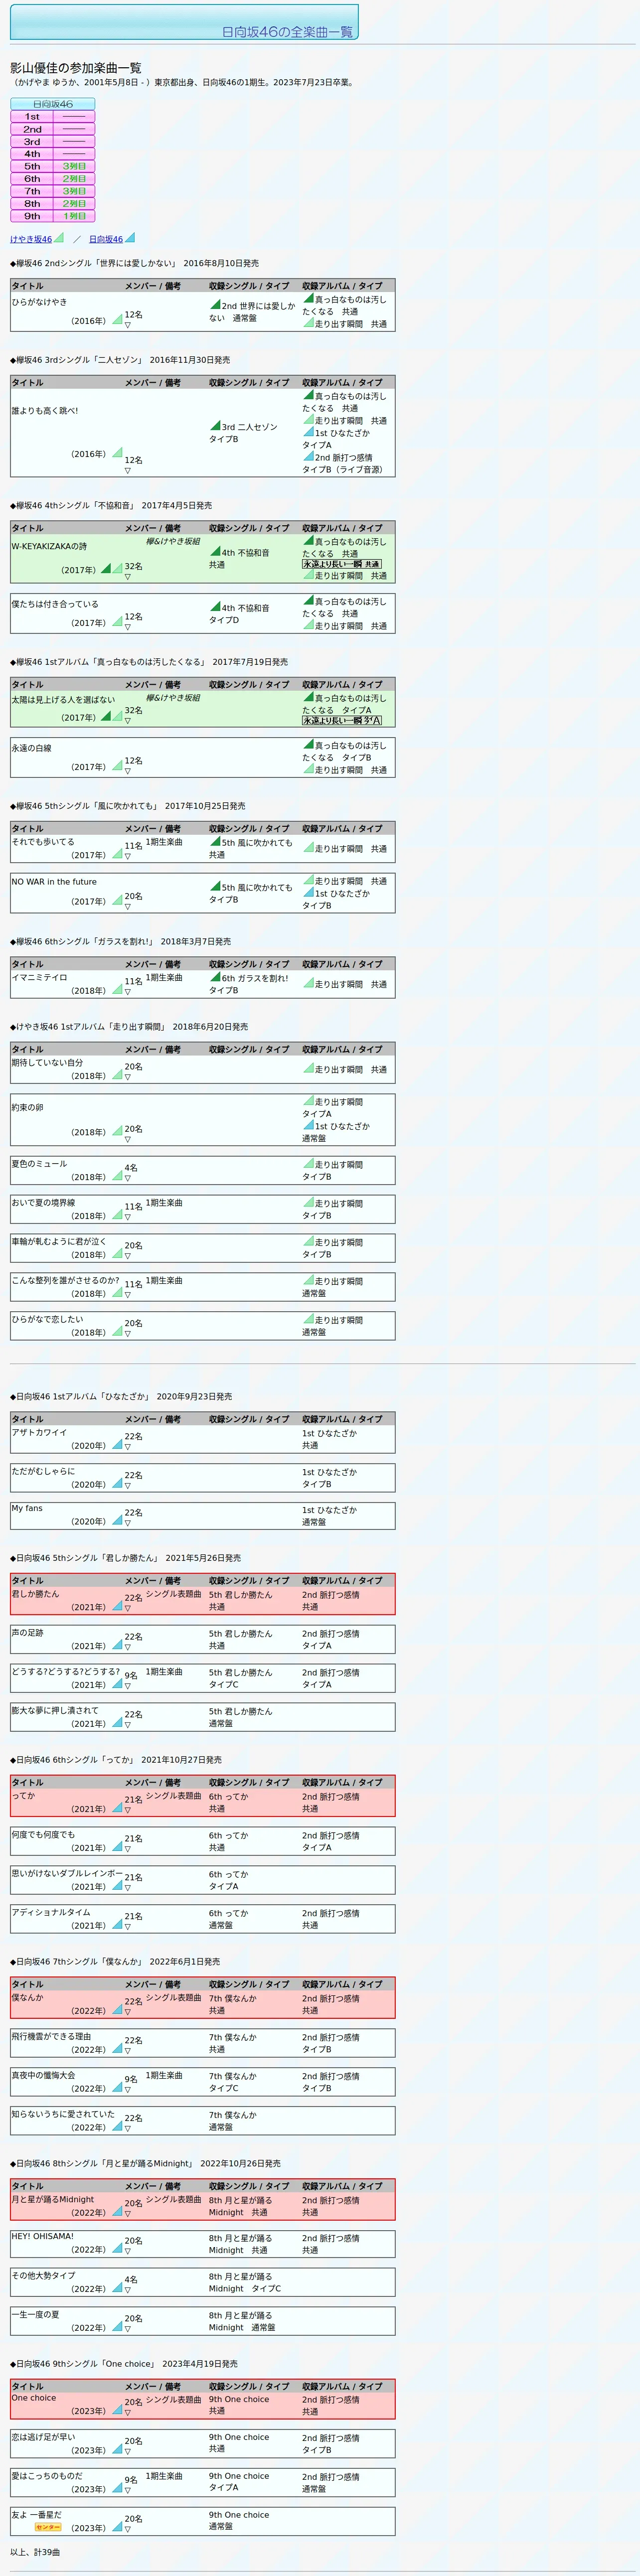Image resolution: width=640 pixels, height=2576 pixels.
Task: Click light green triangle beside ひらがなで恋したい 20名
Action: coord(117,1330)
